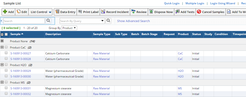Click magnifier next to Search By Query
Viewport: 246px width, 97px height.
coord(109,21)
